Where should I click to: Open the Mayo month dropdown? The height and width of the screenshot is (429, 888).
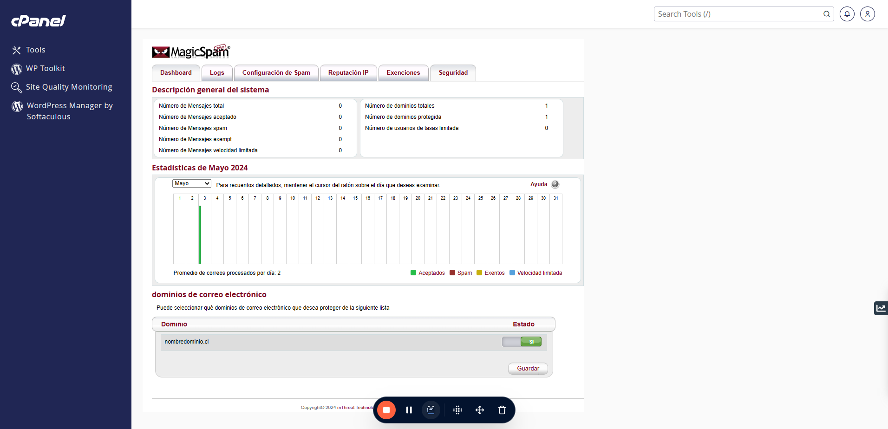click(x=192, y=183)
